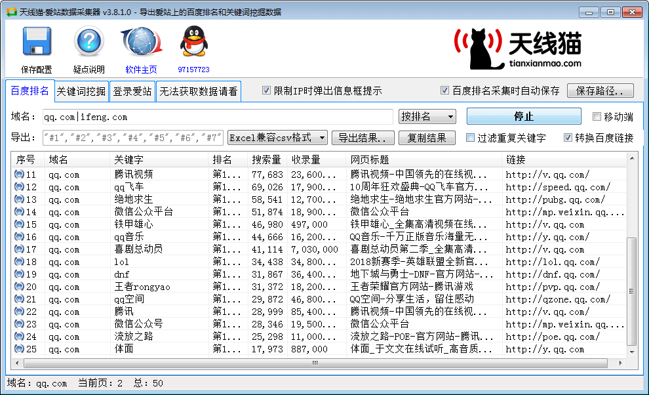This screenshot has width=649, height=395.
Task: Click the row icon for entry 24
Action: (x=19, y=336)
